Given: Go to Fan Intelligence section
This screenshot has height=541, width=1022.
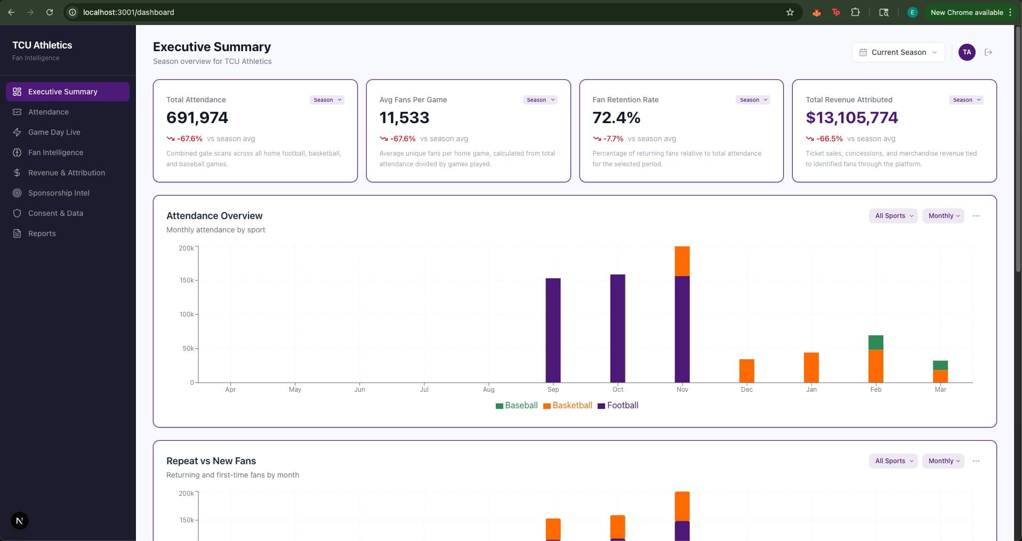Looking at the screenshot, I should [68, 152].
